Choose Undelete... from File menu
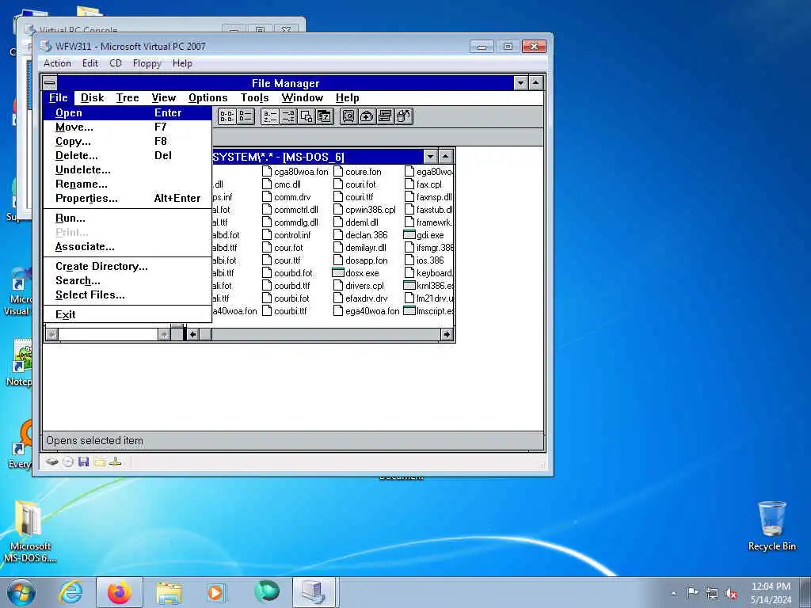811x608 pixels. [128, 169]
